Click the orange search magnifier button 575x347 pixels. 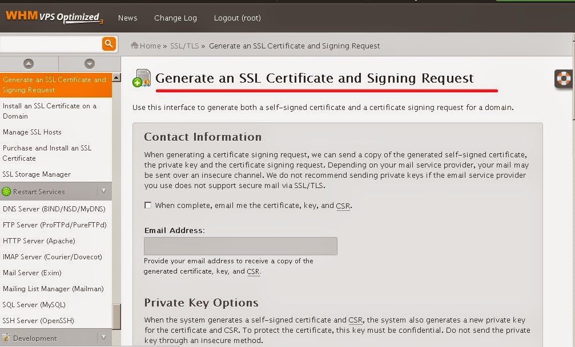pyautogui.click(x=108, y=44)
